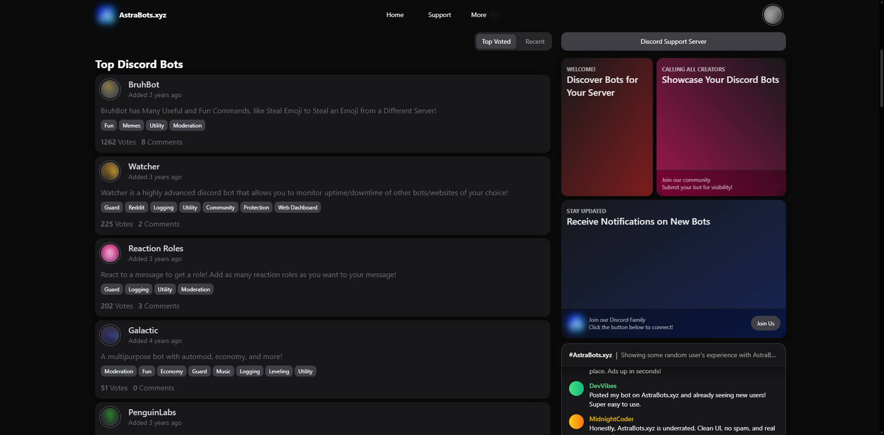Open the Reaction Roles bot avatar
This screenshot has width=884, height=435.
pyautogui.click(x=110, y=253)
